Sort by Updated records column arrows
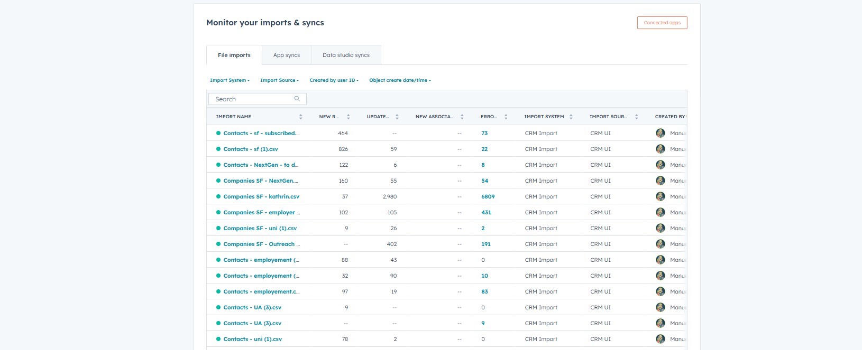The width and height of the screenshot is (862, 350). click(x=397, y=117)
